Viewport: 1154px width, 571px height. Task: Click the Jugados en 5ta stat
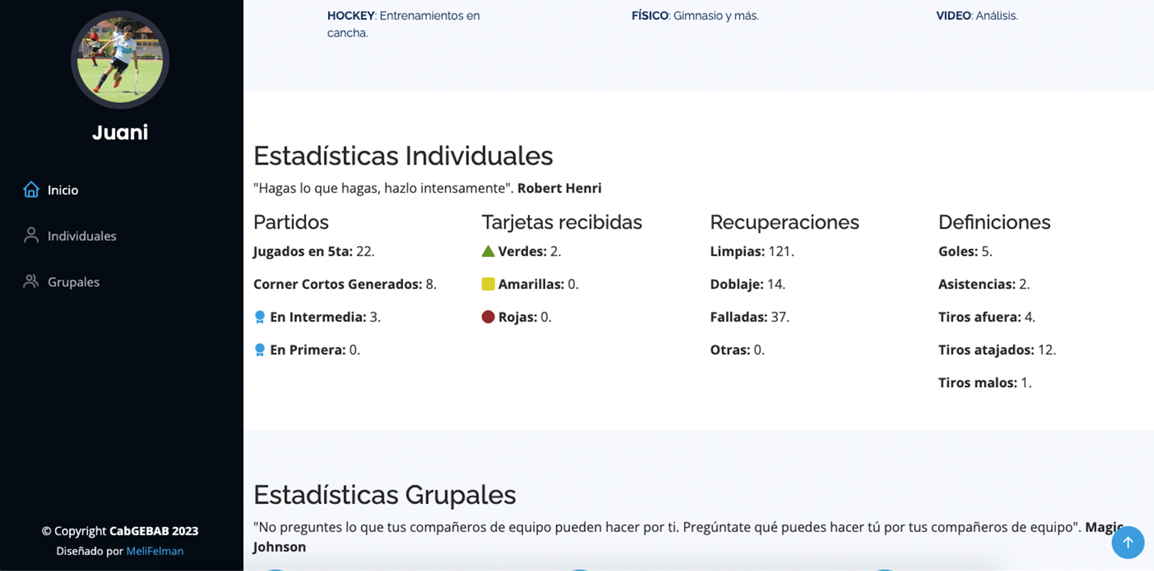point(313,251)
